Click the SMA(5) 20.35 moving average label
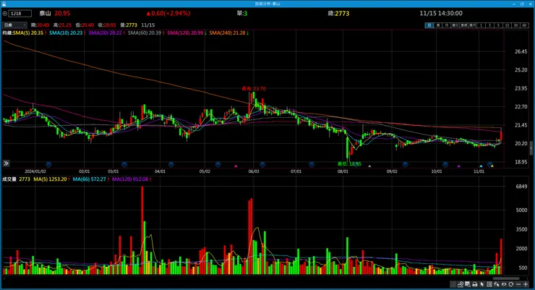The width and height of the screenshot is (535, 290). (30, 33)
